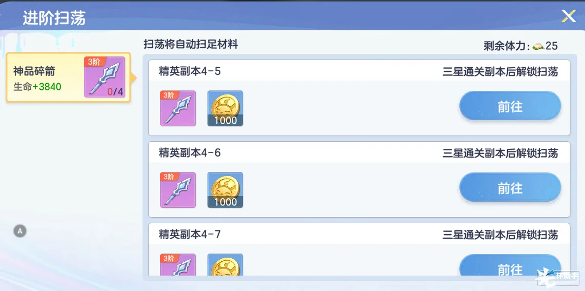The width and height of the screenshot is (585, 291).
Task: Close the 进阶扫荡 panel
Action: click(x=569, y=16)
